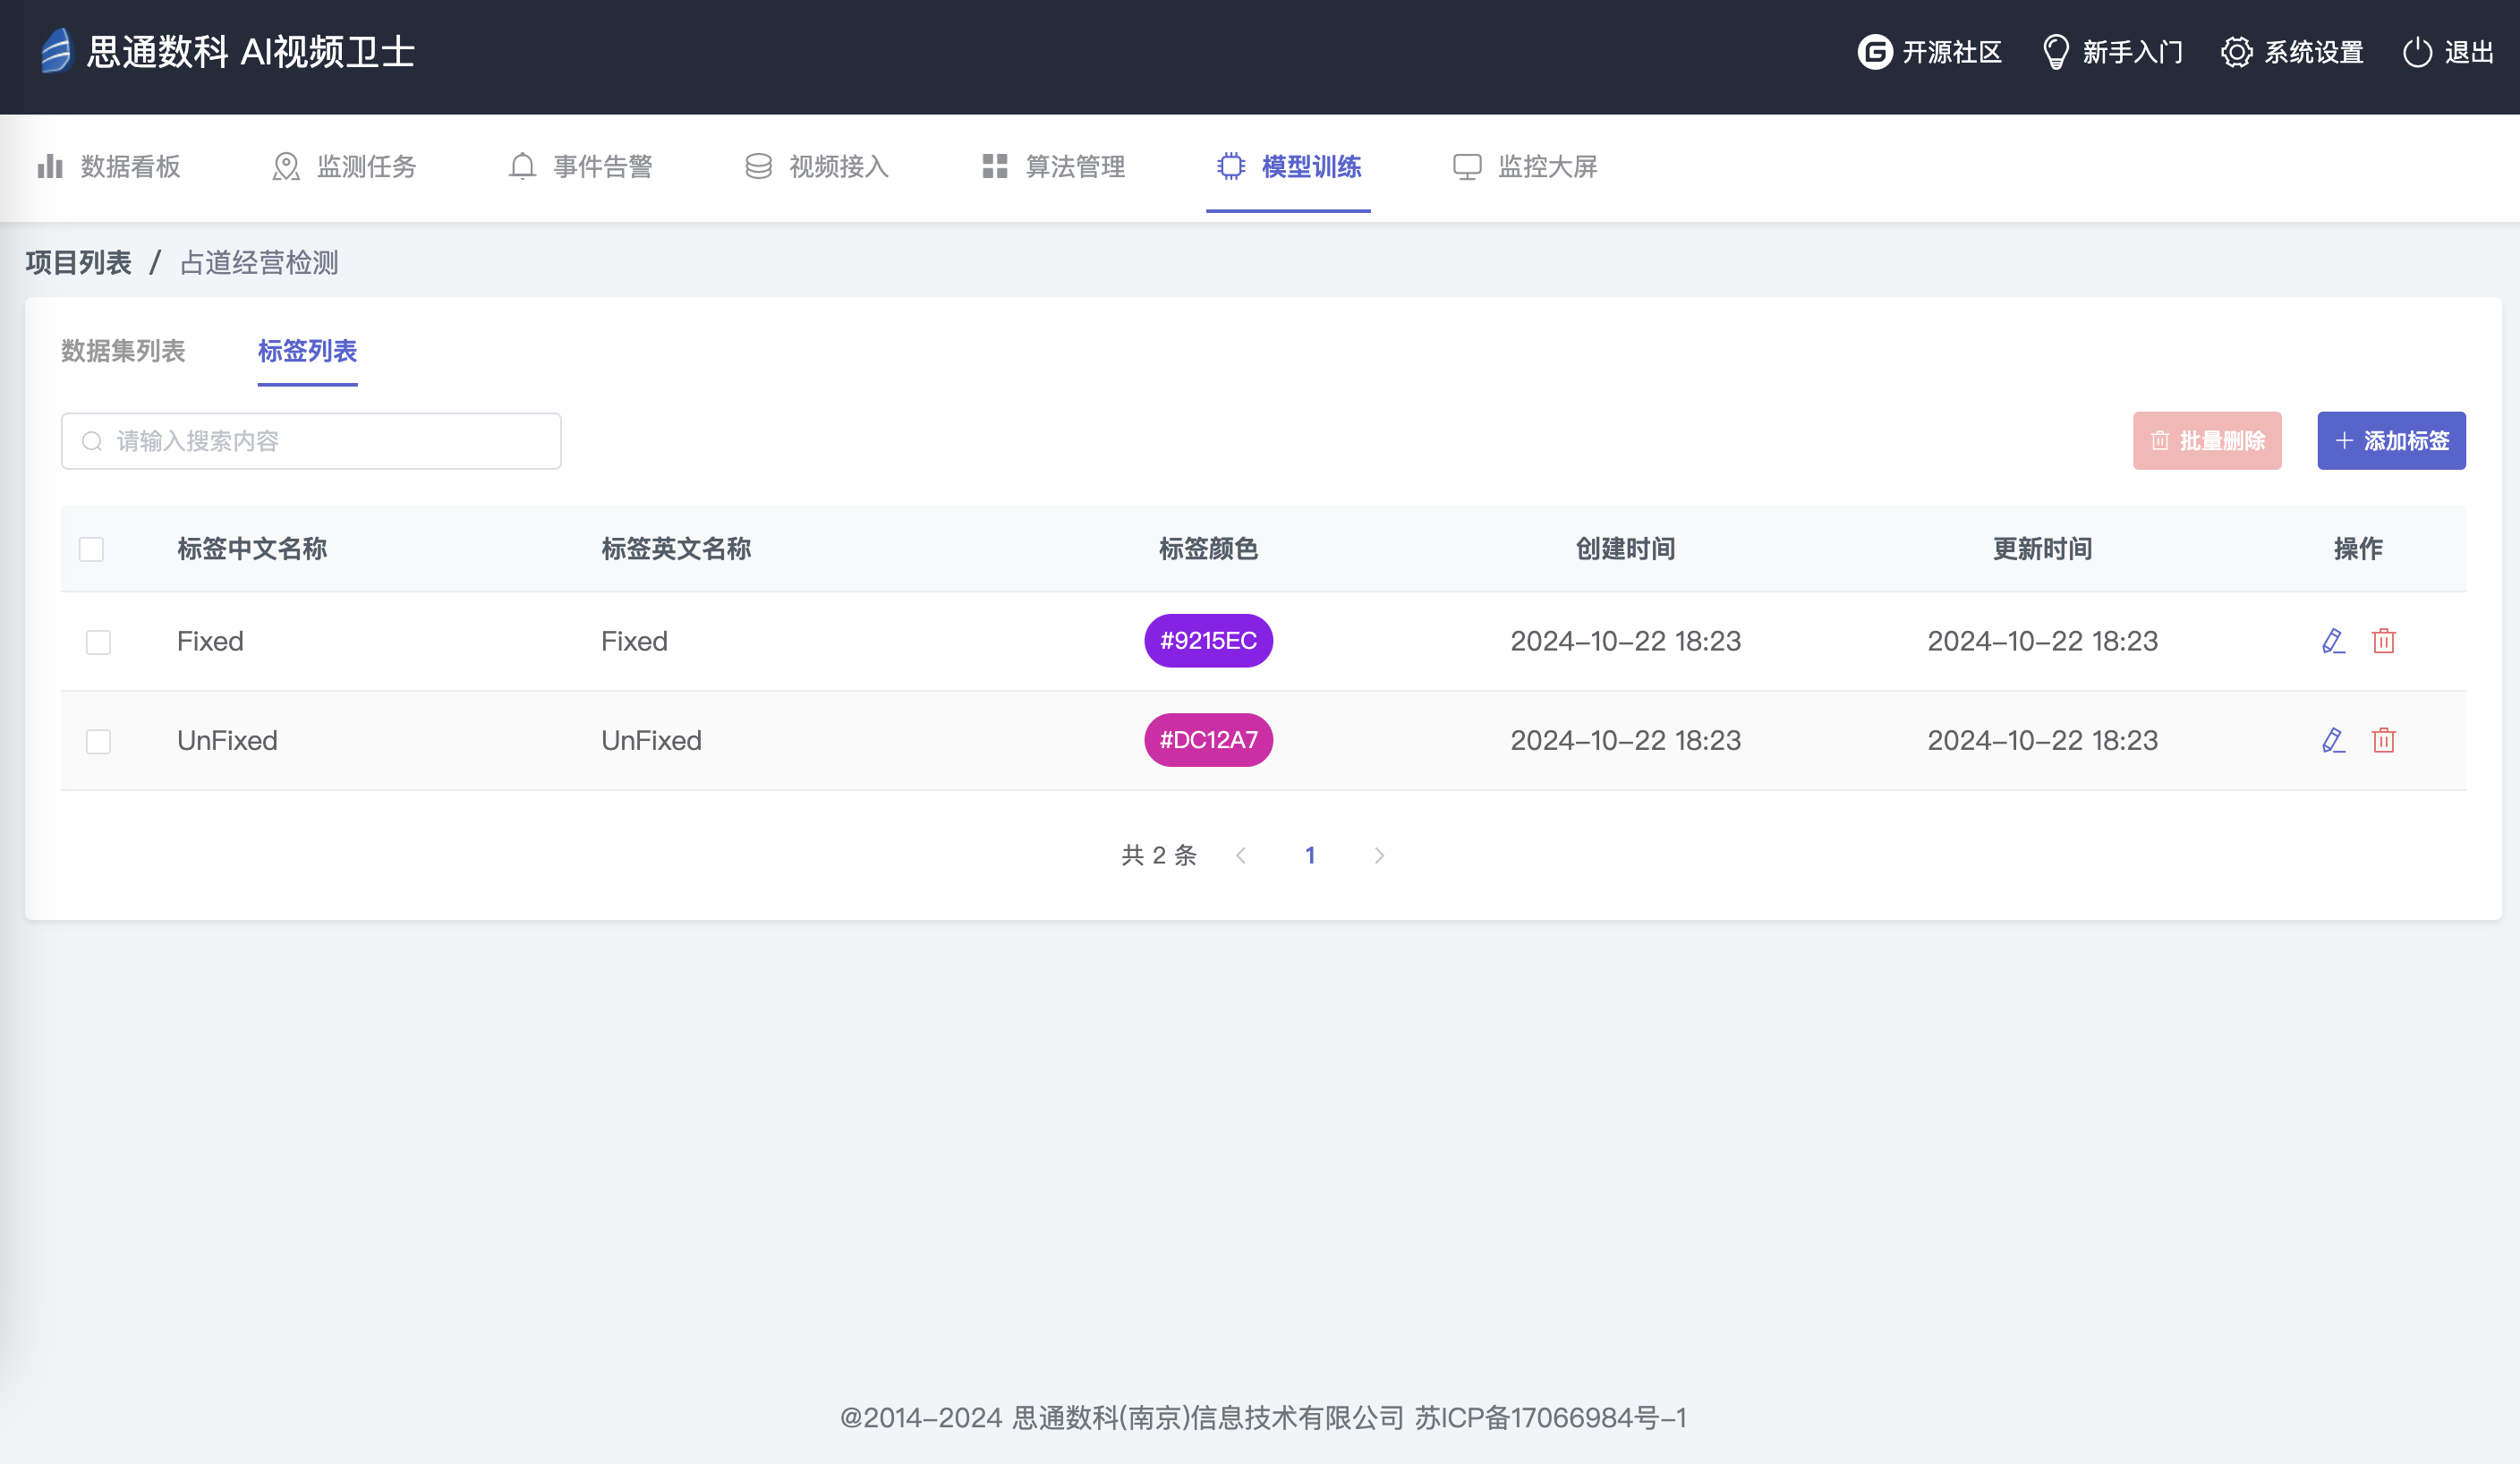Image resolution: width=2520 pixels, height=1464 pixels.
Task: Go to next page with right chevron
Action: tap(1379, 855)
